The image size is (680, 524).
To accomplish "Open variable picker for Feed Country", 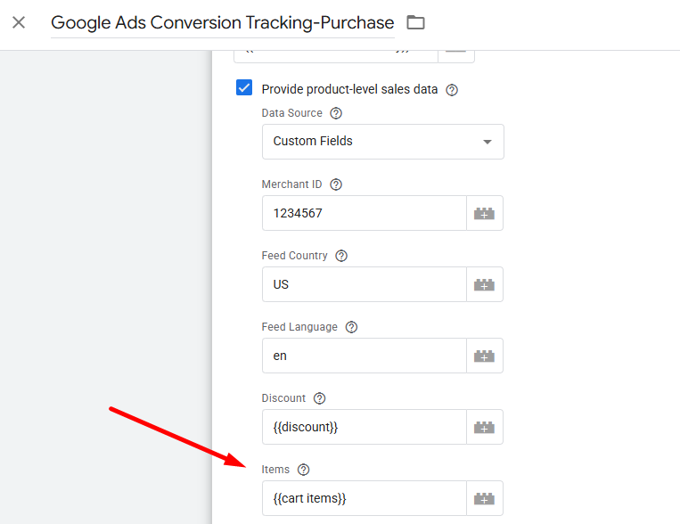I will click(x=484, y=285).
